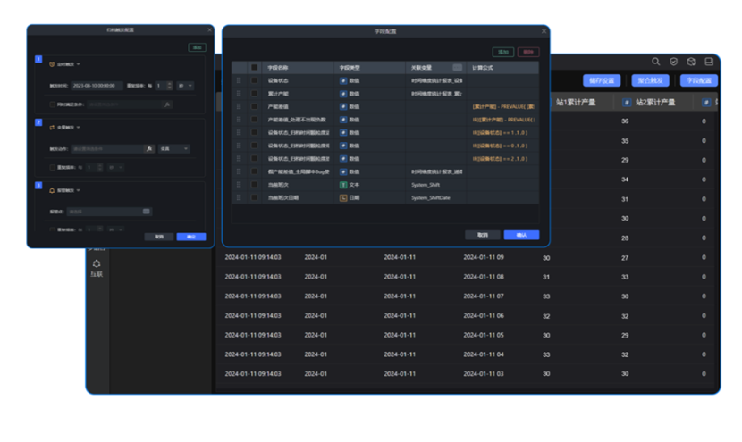
Task: Click the 3D cube icon in header
Action: click(691, 62)
